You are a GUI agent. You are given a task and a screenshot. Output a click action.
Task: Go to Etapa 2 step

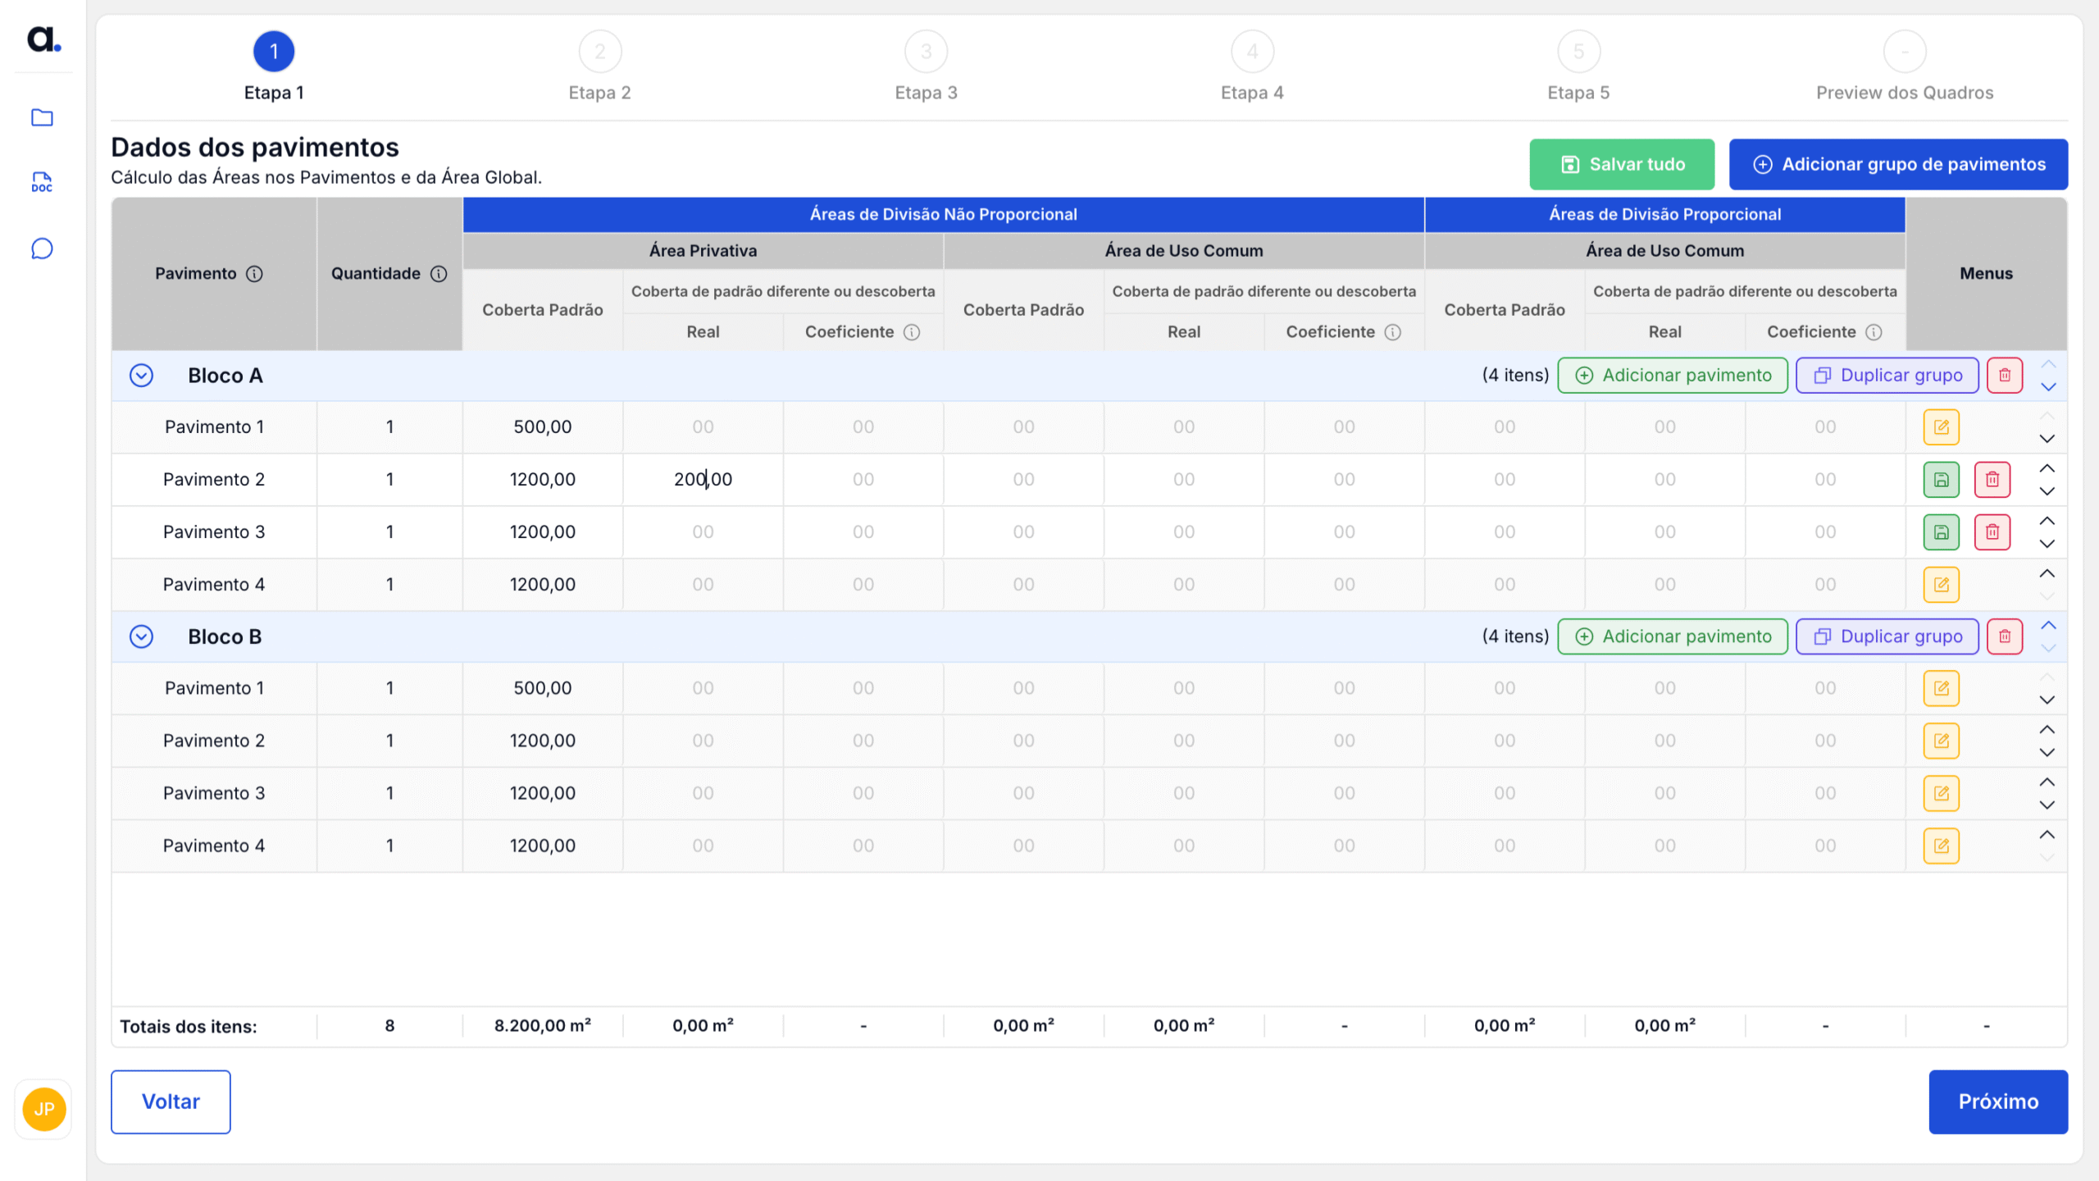600,52
